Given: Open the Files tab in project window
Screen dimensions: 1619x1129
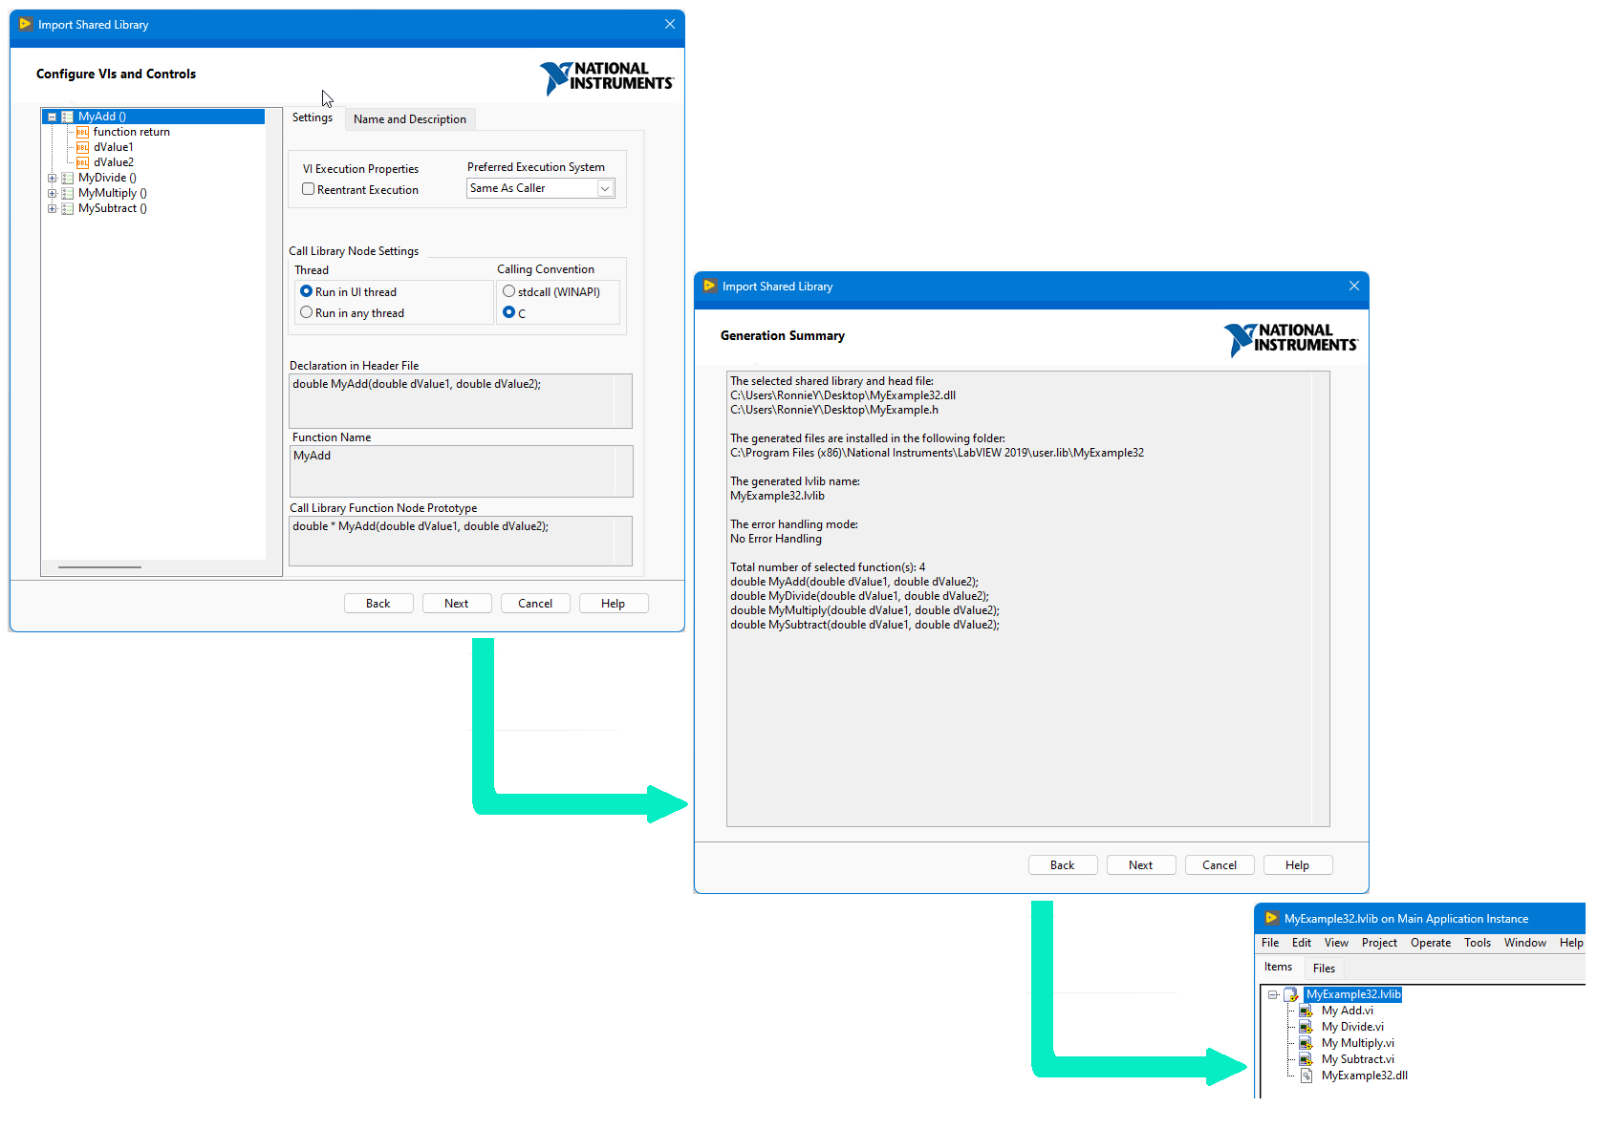Looking at the screenshot, I should 1324,969.
